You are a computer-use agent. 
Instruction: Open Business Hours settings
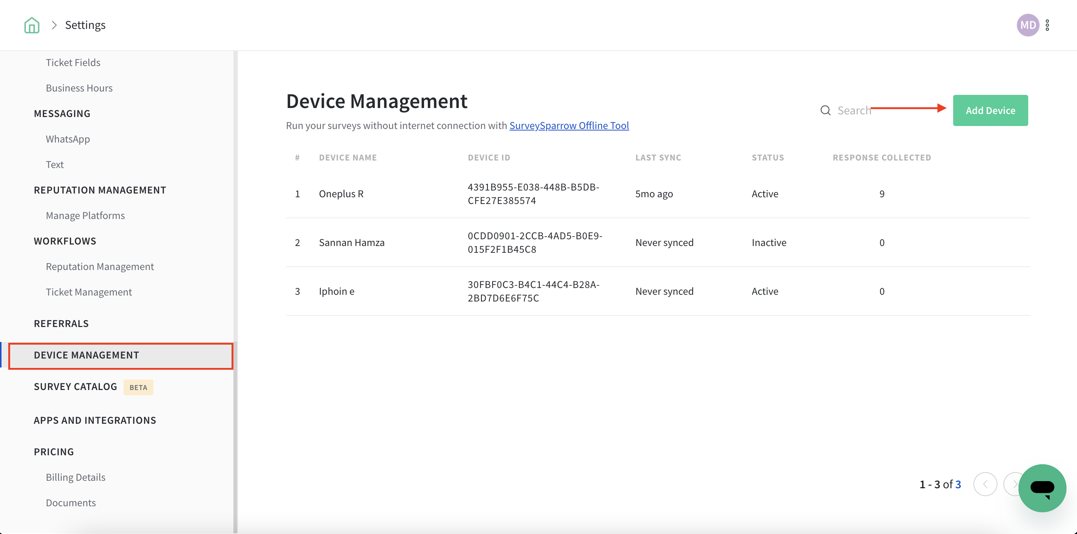79,88
